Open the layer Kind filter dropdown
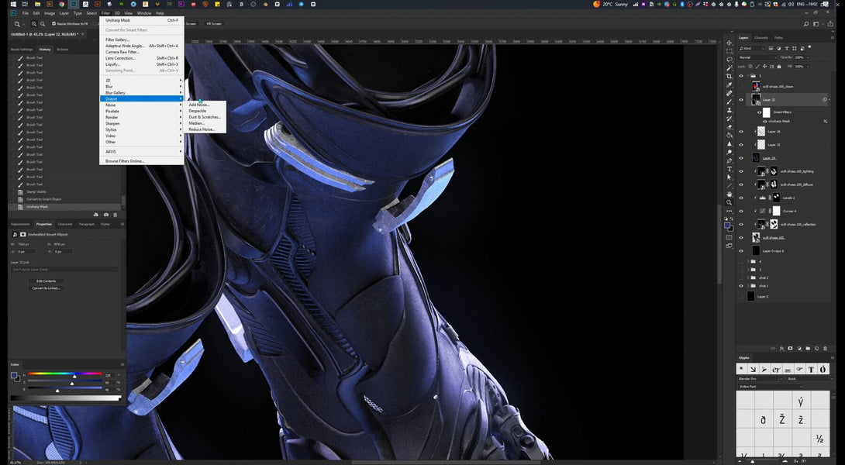The width and height of the screenshot is (845, 465). click(x=752, y=49)
